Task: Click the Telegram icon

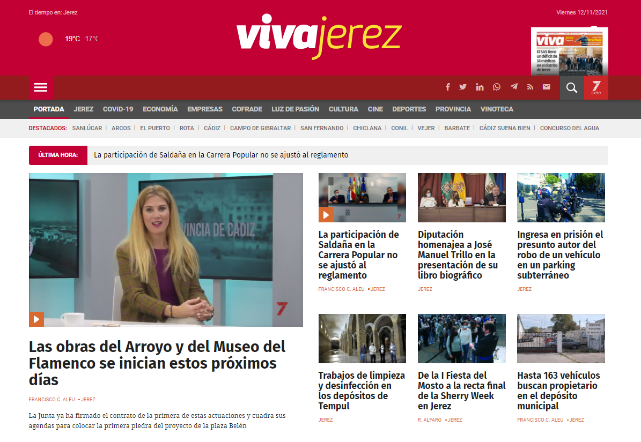Action: click(x=514, y=86)
